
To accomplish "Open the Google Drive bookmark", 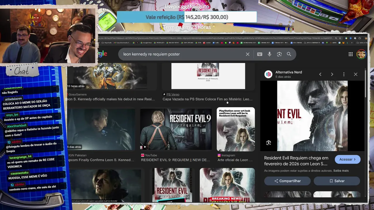I will click(146, 43).
